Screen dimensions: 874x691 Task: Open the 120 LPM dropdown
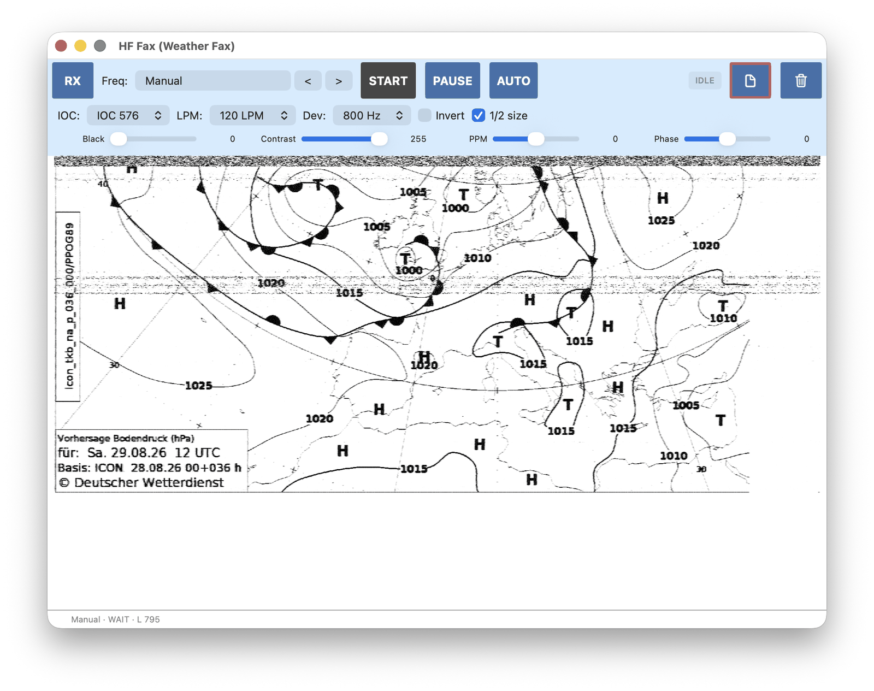pyautogui.click(x=253, y=115)
